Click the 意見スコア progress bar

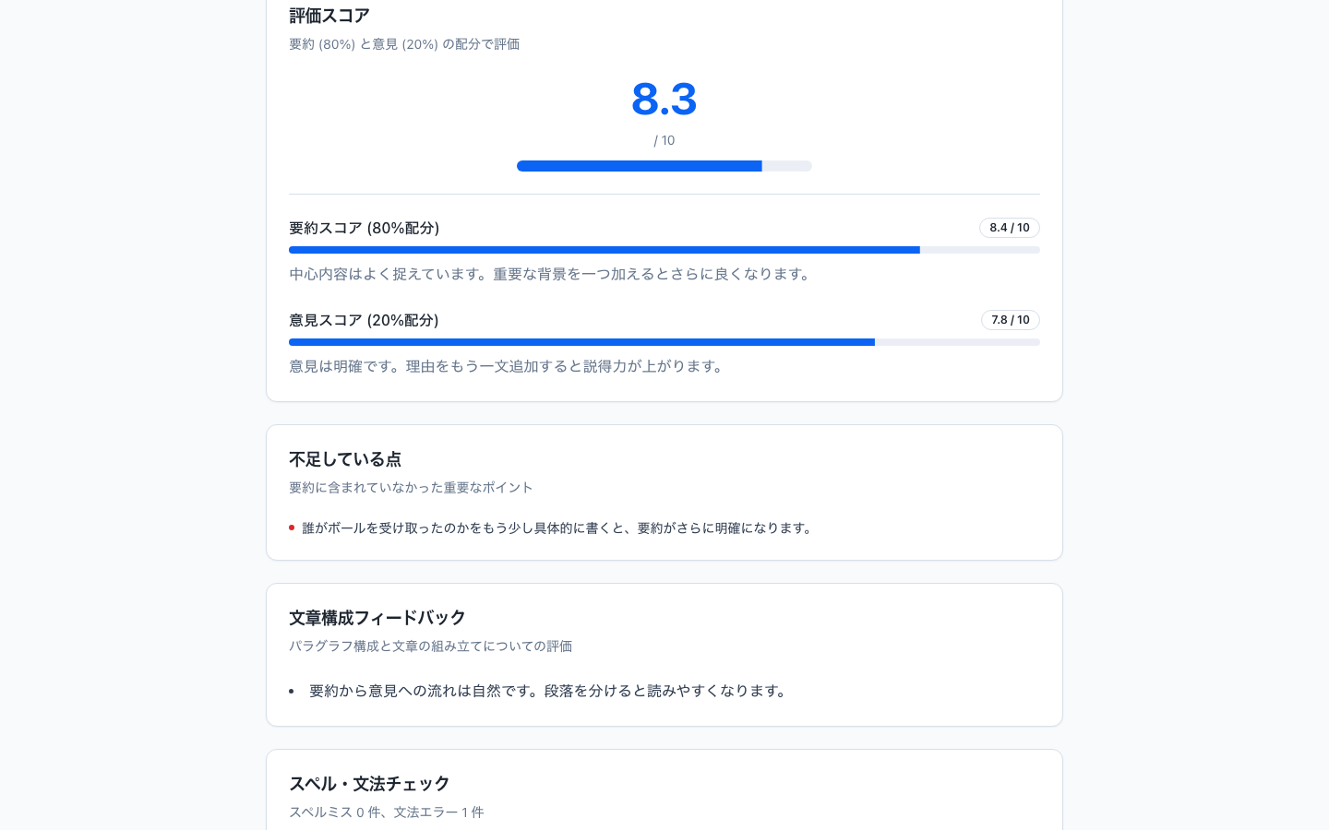point(664,342)
